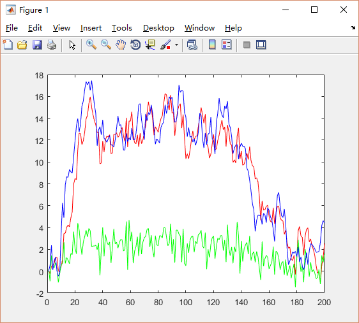Select the Edit Plot arrow tool

pyautogui.click(x=72, y=45)
